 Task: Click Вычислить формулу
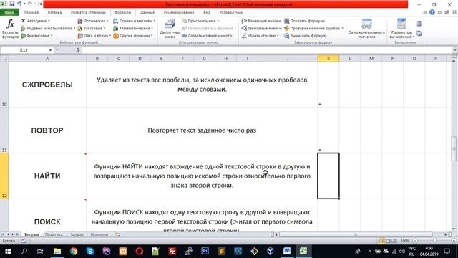[x=306, y=36]
